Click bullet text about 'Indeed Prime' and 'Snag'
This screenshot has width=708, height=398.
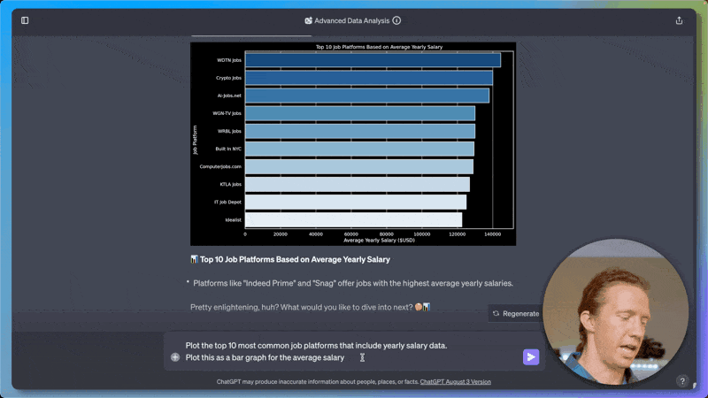click(353, 283)
